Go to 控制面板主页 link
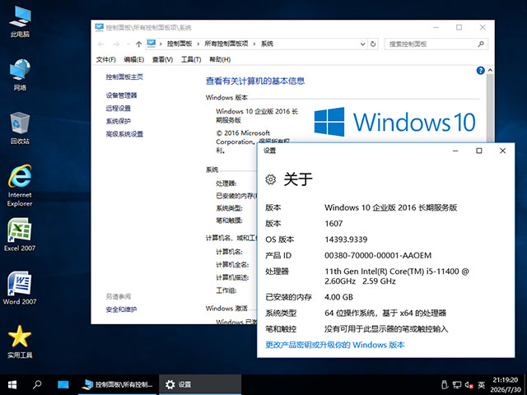Image resolution: width=527 pixels, height=395 pixels. [124, 77]
